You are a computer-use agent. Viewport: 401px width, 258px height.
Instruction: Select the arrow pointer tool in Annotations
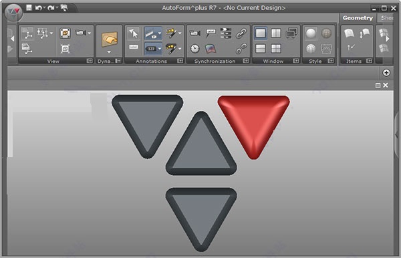pos(133,33)
